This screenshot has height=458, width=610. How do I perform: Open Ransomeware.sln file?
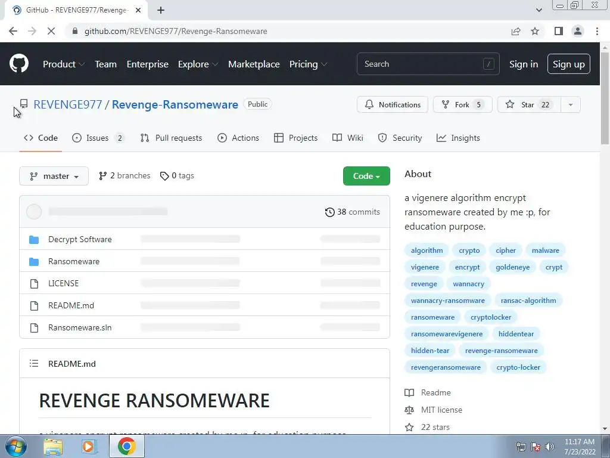pyautogui.click(x=80, y=327)
